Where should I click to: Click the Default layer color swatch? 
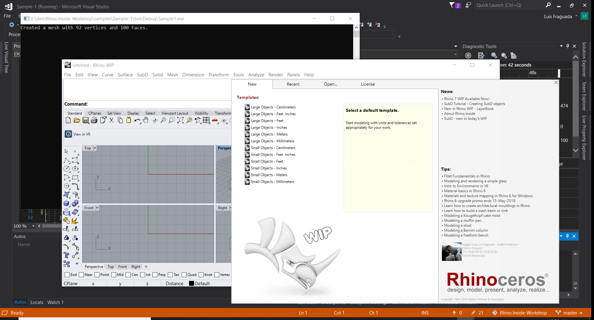coord(192,284)
